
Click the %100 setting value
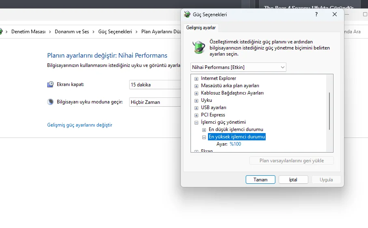click(235, 144)
